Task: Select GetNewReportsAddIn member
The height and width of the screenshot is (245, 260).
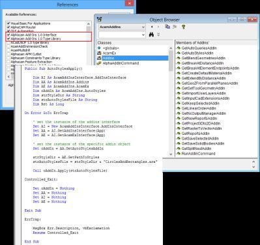Action: tap(199, 119)
